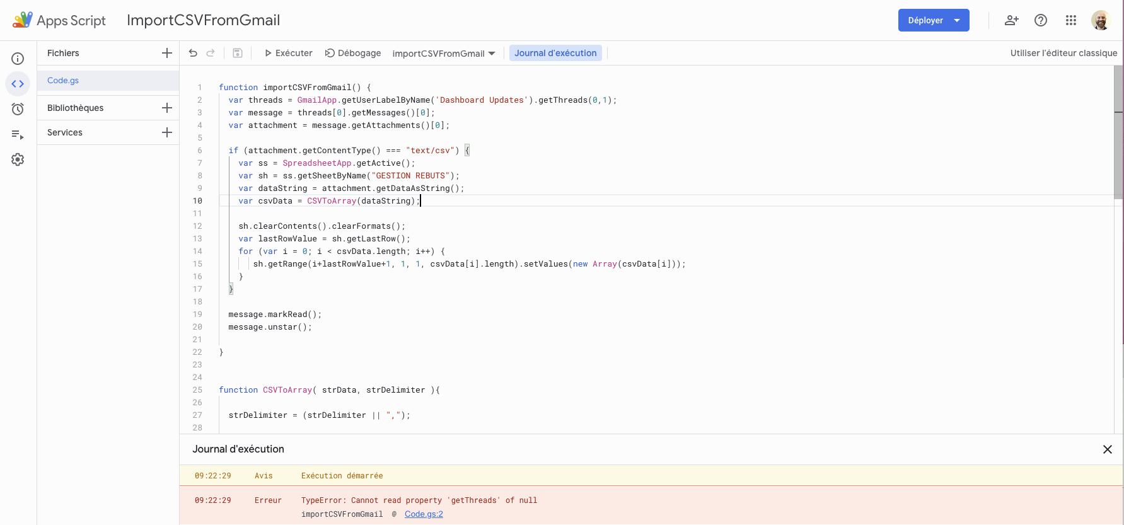The width and height of the screenshot is (1124, 525).
Task: Open the Executions list icon
Action: [x=18, y=134]
